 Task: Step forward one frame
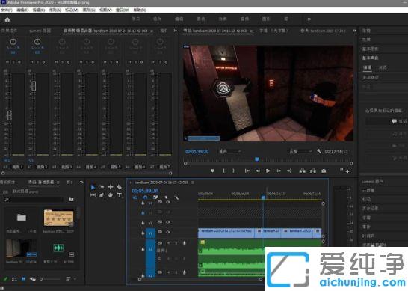pos(279,171)
